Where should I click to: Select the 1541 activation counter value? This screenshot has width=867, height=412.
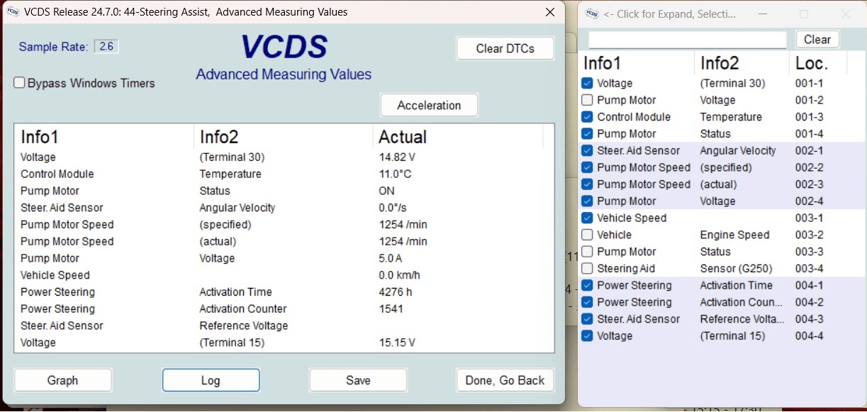click(391, 308)
